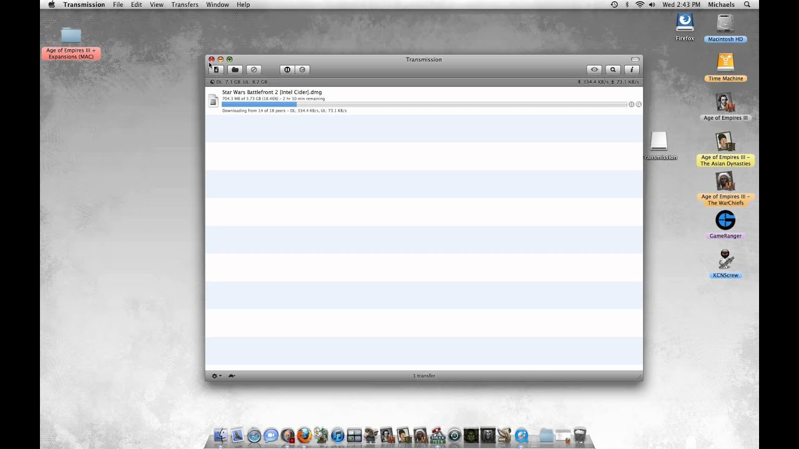Select the Star Wars Battlefront 2 dmg file icon
The height and width of the screenshot is (449, 799).
coord(213,100)
